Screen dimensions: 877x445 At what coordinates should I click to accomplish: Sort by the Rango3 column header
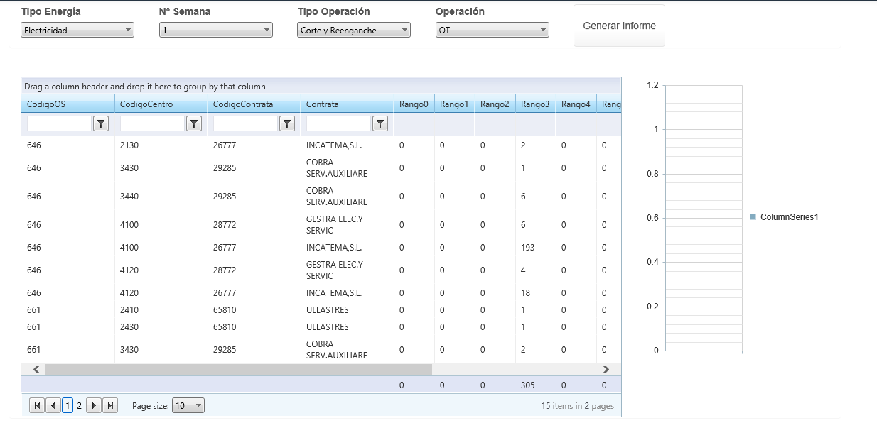click(534, 104)
